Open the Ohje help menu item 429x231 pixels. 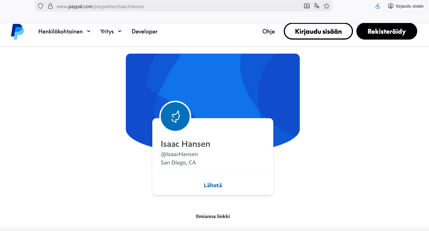[x=268, y=31]
